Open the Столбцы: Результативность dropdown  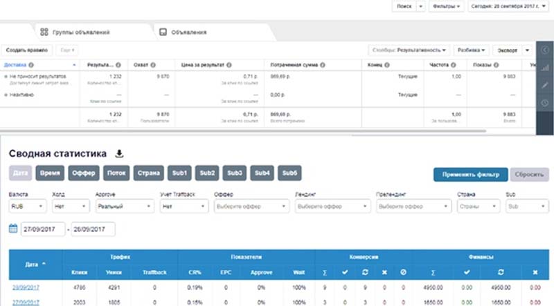tap(409, 50)
